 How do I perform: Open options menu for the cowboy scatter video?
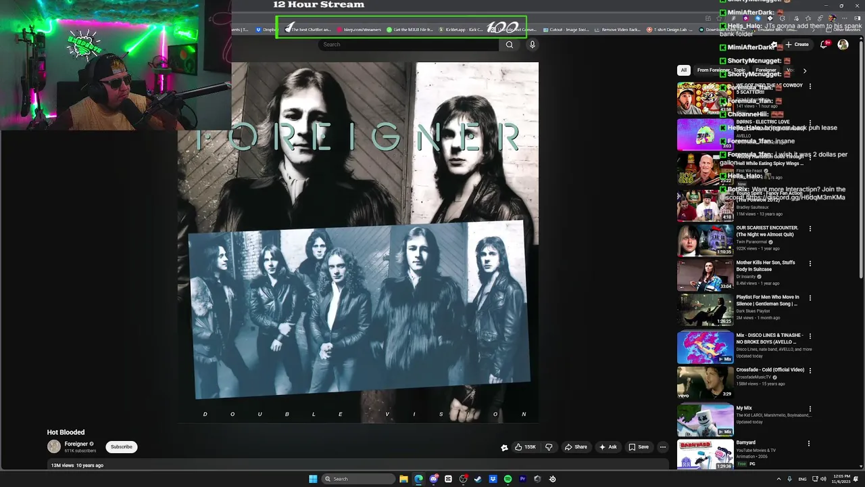tap(810, 87)
